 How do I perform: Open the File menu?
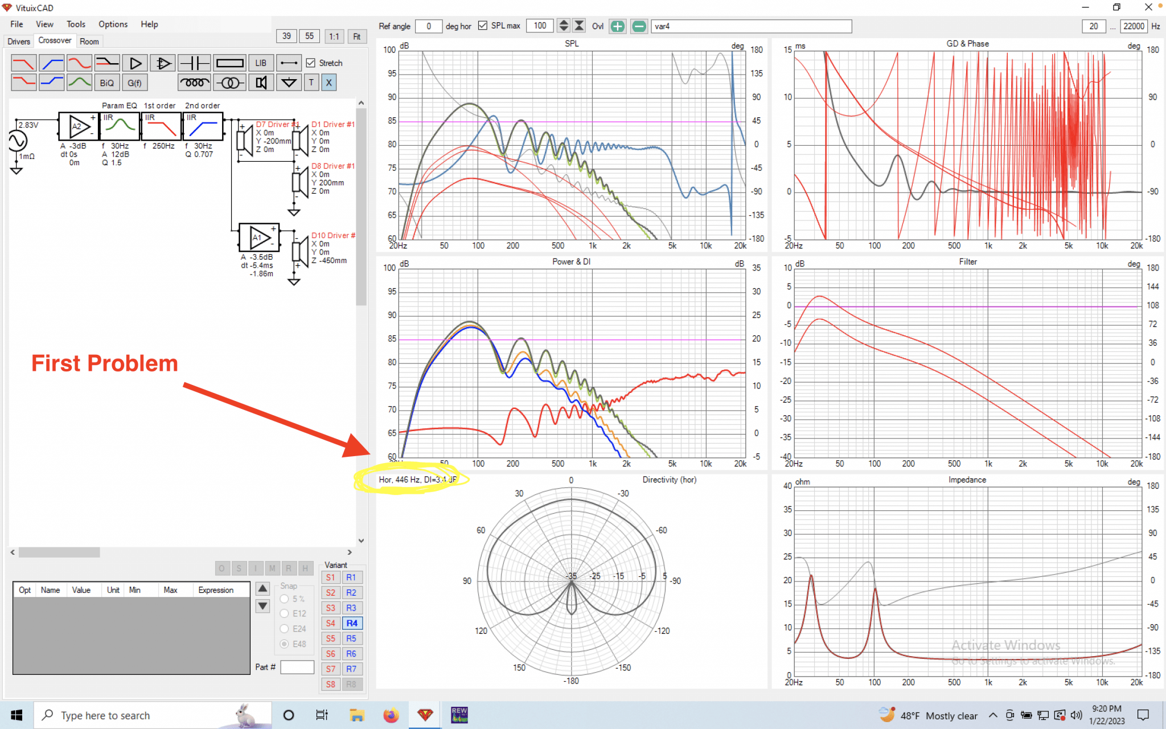pos(17,24)
